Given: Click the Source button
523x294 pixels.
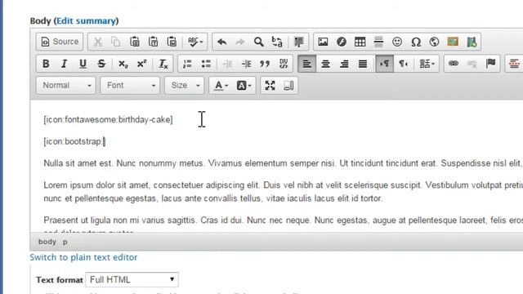Looking at the screenshot, I should [x=60, y=42].
